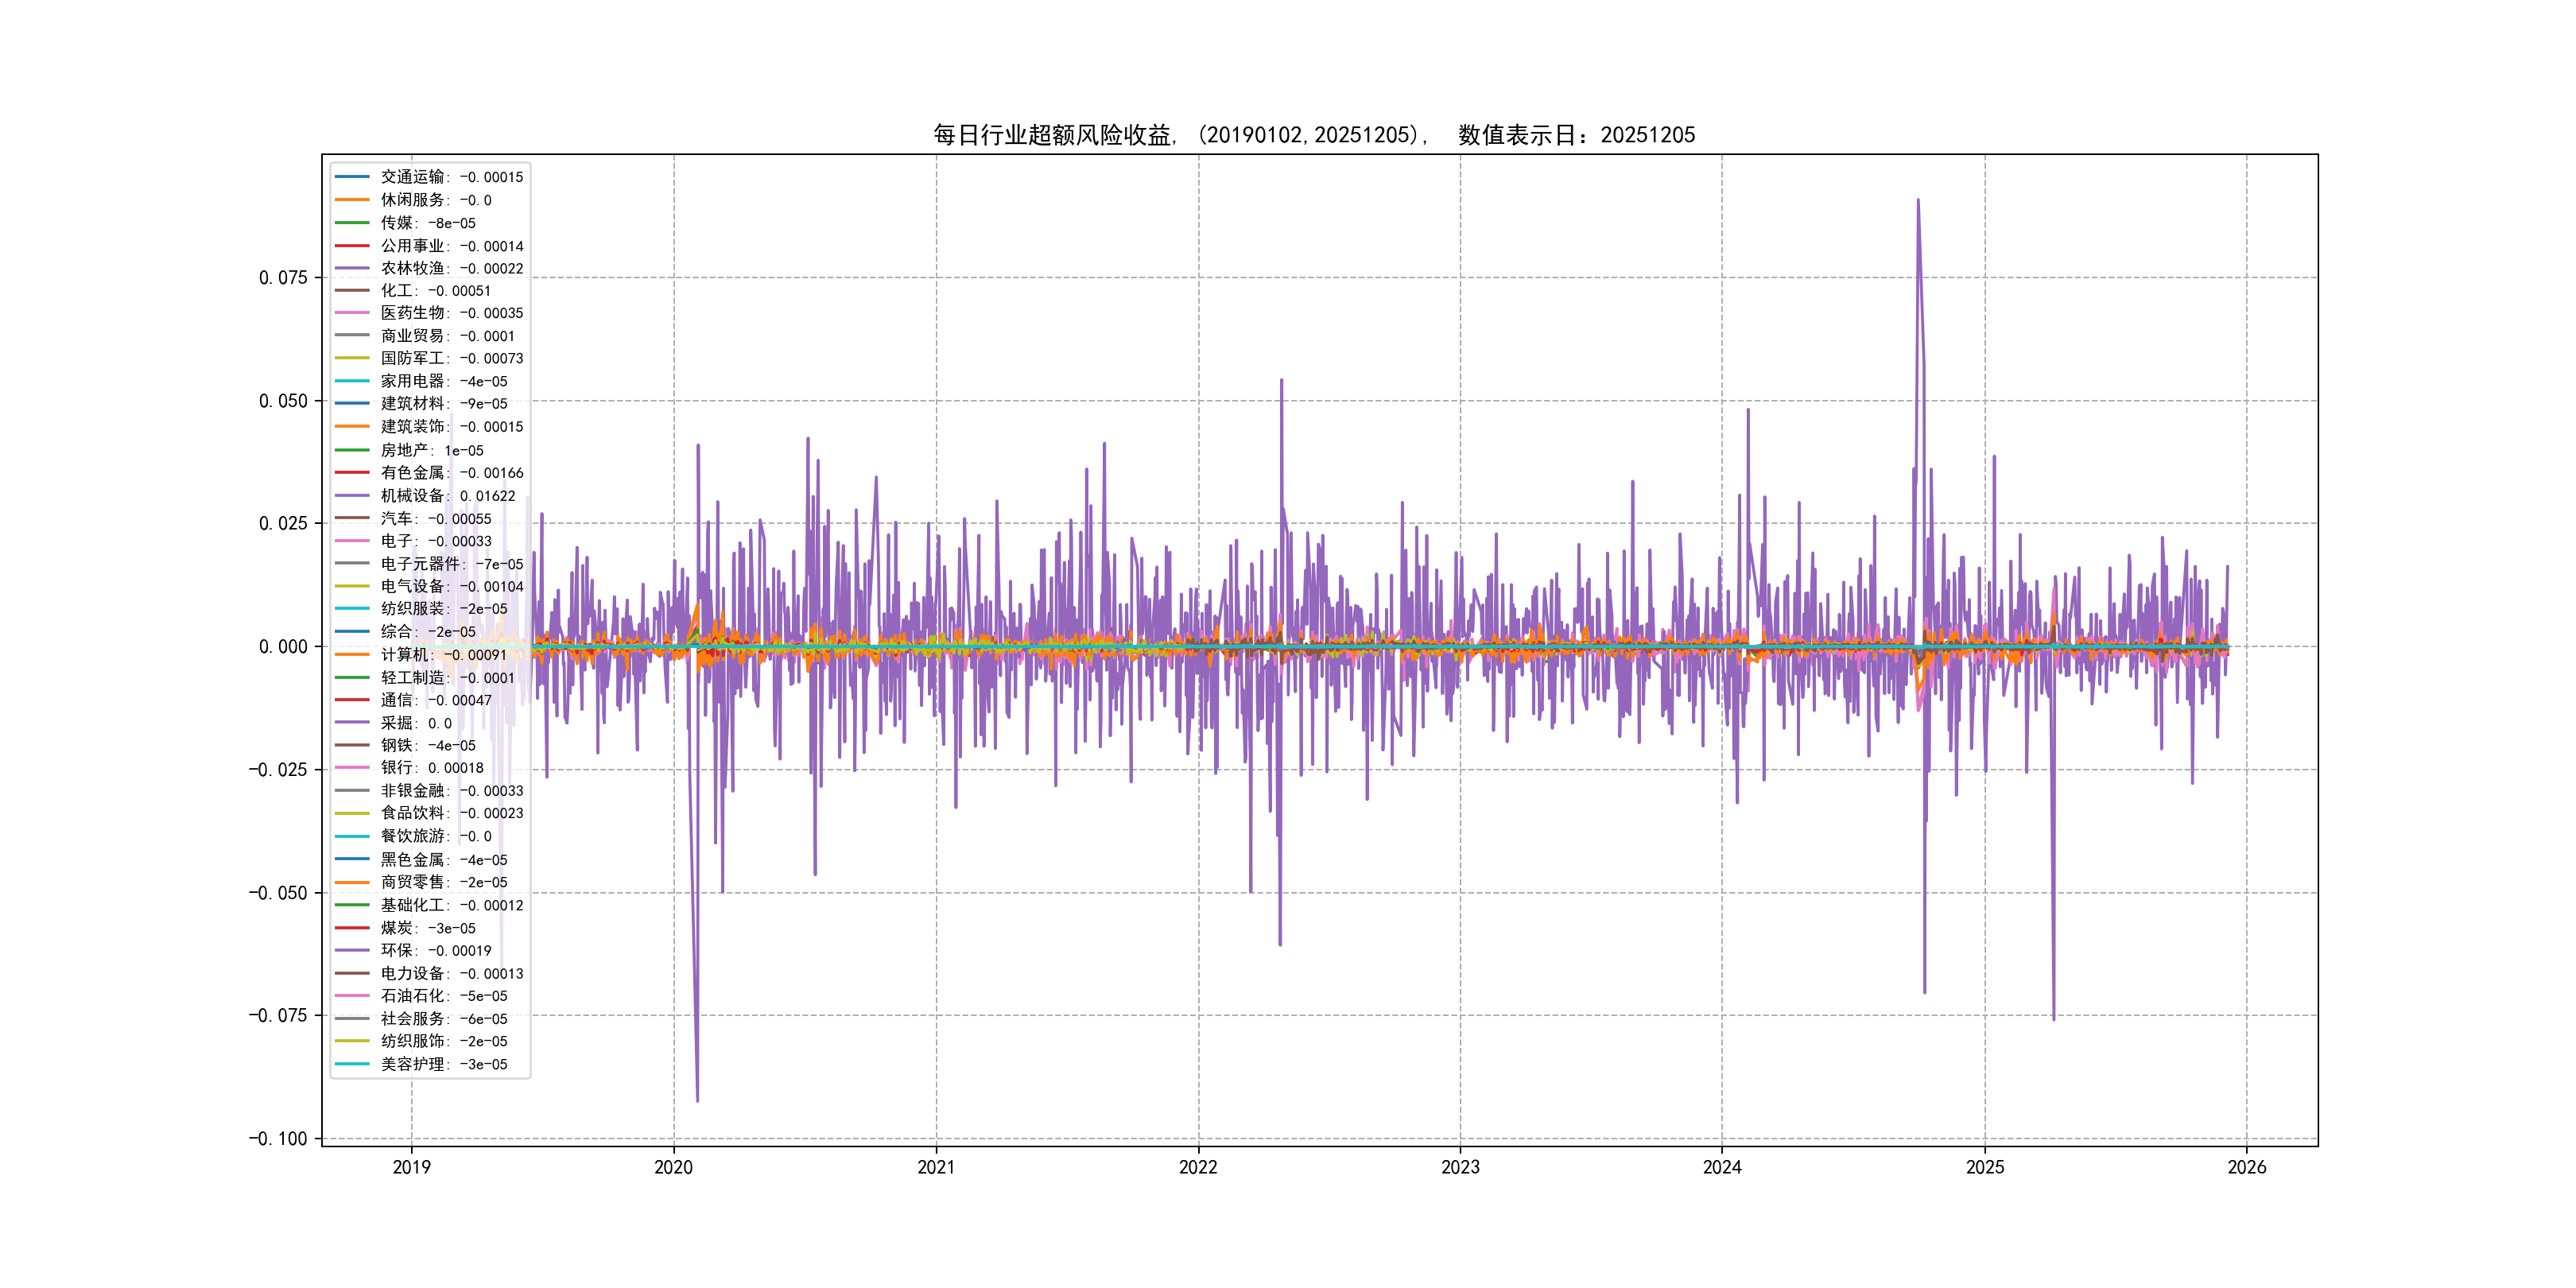This screenshot has height=1288, width=2576.
Task: Click the orange 休闲服务 legend color line
Action: (x=352, y=200)
